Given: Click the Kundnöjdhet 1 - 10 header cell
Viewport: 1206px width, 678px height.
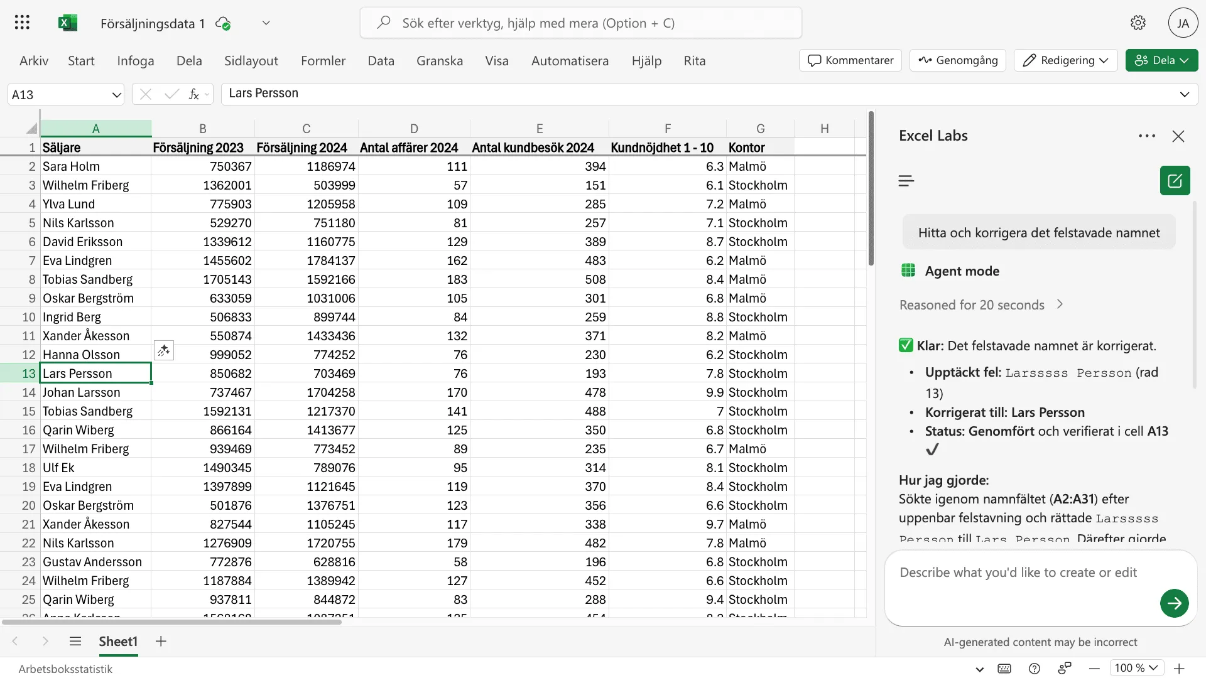Looking at the screenshot, I should pos(667,148).
